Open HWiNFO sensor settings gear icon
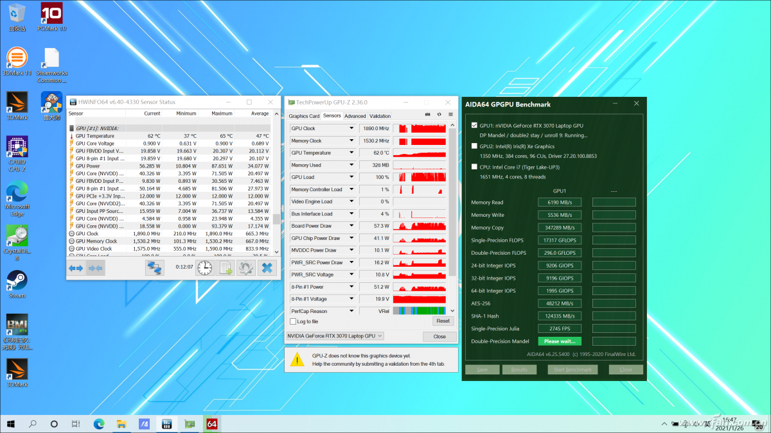This screenshot has width=771, height=433. click(x=246, y=268)
